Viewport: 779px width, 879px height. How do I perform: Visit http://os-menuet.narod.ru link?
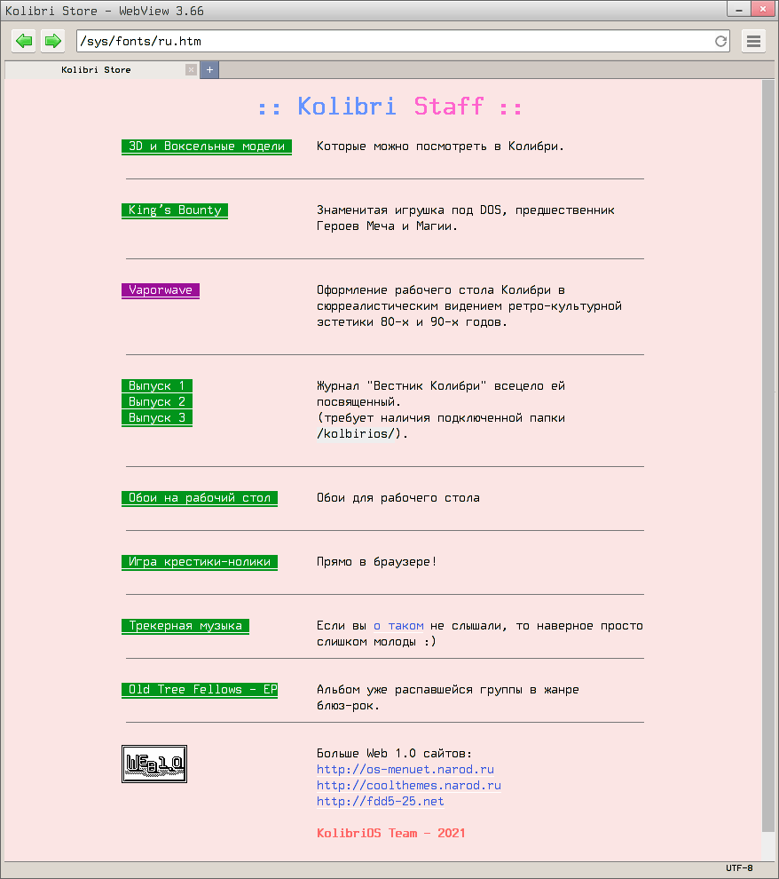point(405,770)
